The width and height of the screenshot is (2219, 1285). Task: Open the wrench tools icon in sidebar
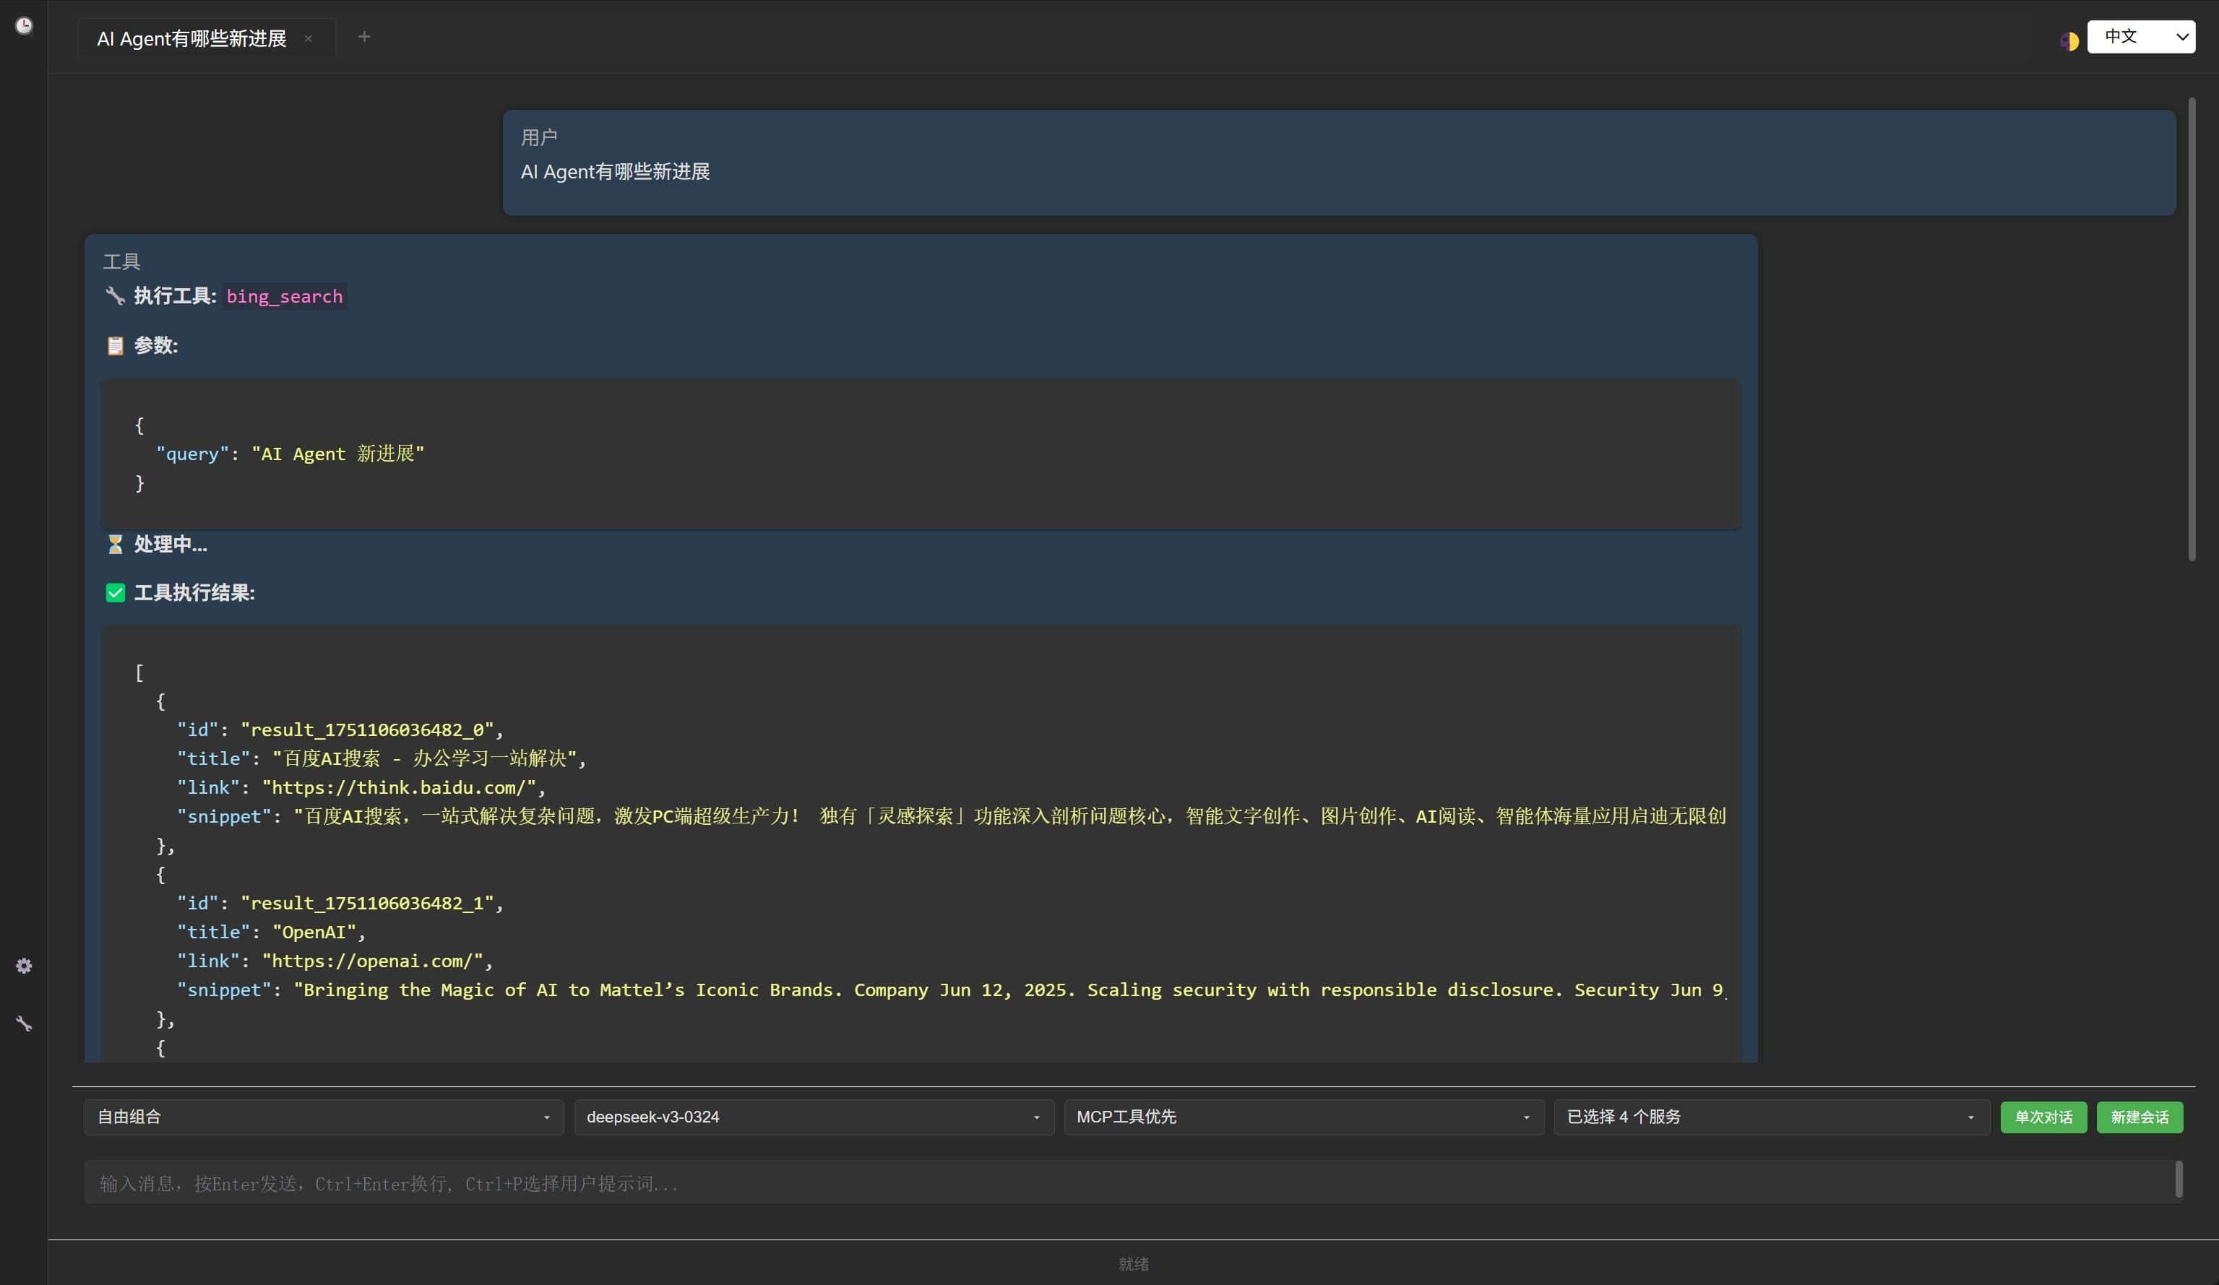[24, 1024]
